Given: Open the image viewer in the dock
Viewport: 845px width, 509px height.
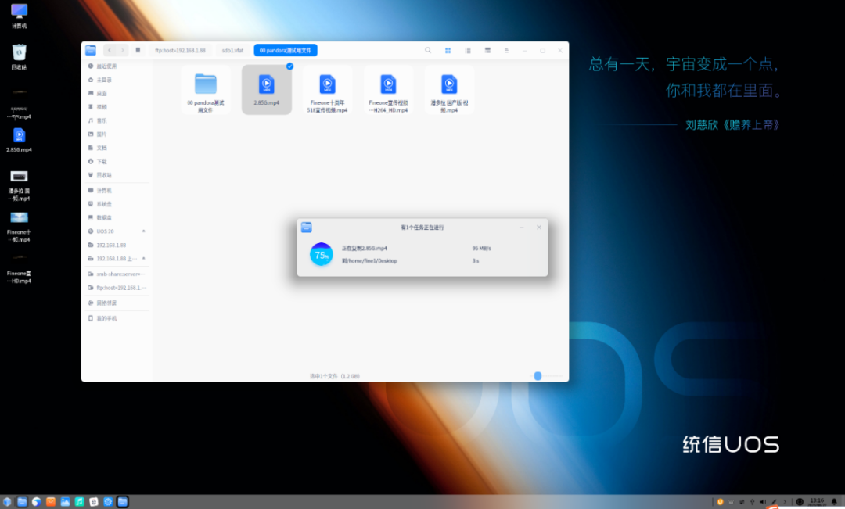Looking at the screenshot, I should 65,501.
